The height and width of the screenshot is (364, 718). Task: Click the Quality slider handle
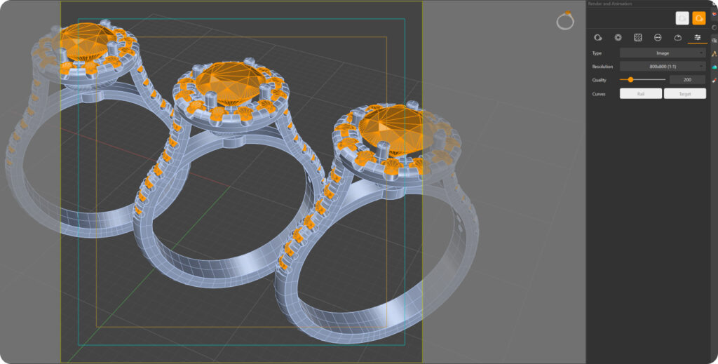pos(631,80)
